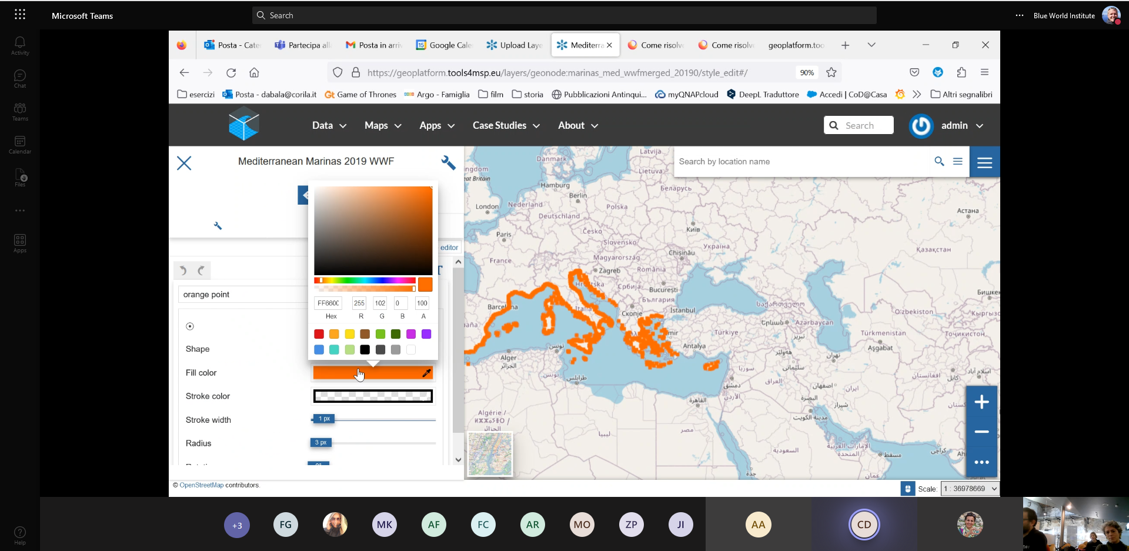
Task: Pick the red preset color swatch
Action: pos(319,334)
